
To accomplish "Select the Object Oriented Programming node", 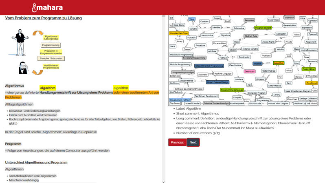I will tap(209, 66).
